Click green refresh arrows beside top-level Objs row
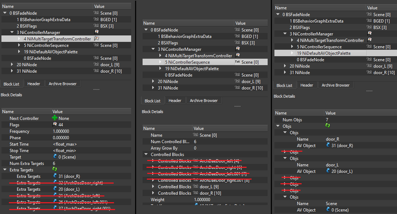The image size is (397, 214). click(328, 126)
